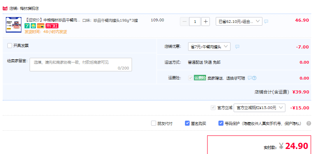Check the 朋友代付 option
Screen dimensions: 315x154
[x=153, y=123]
